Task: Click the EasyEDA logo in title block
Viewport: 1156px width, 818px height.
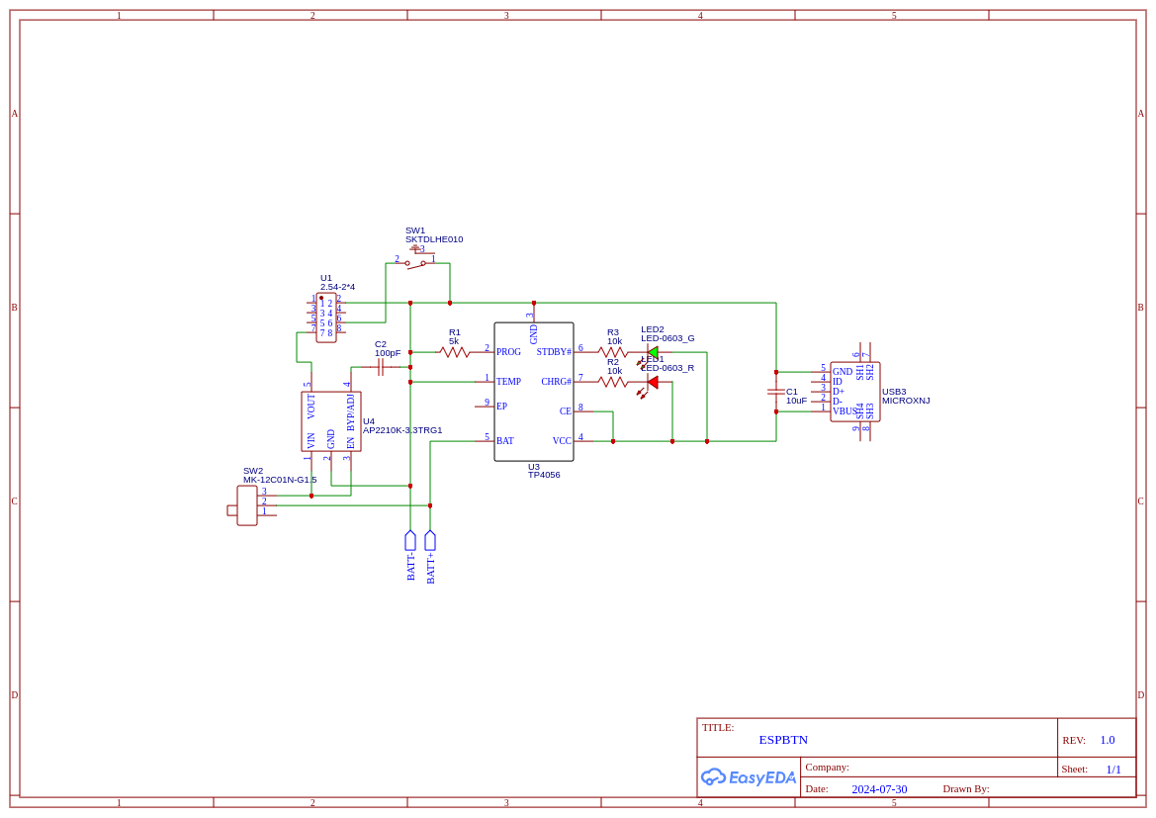Action: (749, 777)
